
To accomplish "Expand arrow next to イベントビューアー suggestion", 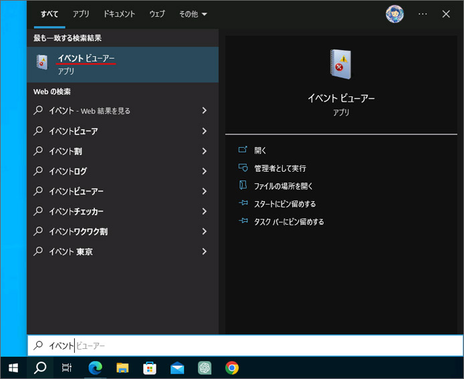I will pos(205,191).
